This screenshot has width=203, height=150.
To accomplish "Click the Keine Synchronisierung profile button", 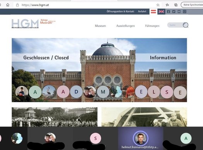I will point(192,5).
